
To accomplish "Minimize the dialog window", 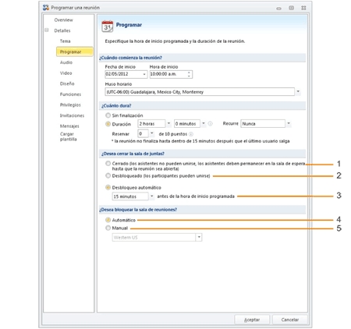I will tap(279, 8).
